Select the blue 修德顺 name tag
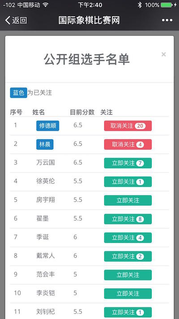Screen dimensions: 179x319 (48, 126)
